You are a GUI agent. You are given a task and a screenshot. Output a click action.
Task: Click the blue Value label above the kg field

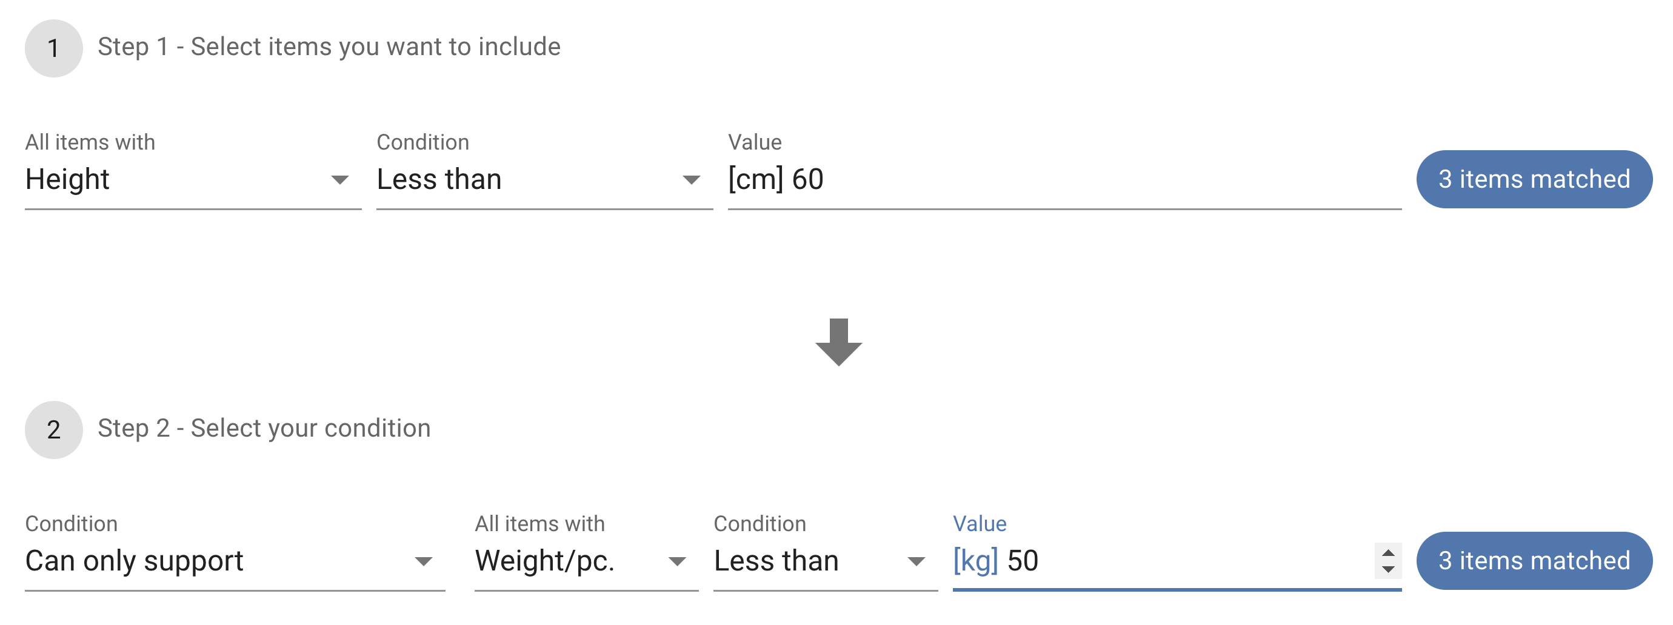click(x=979, y=524)
